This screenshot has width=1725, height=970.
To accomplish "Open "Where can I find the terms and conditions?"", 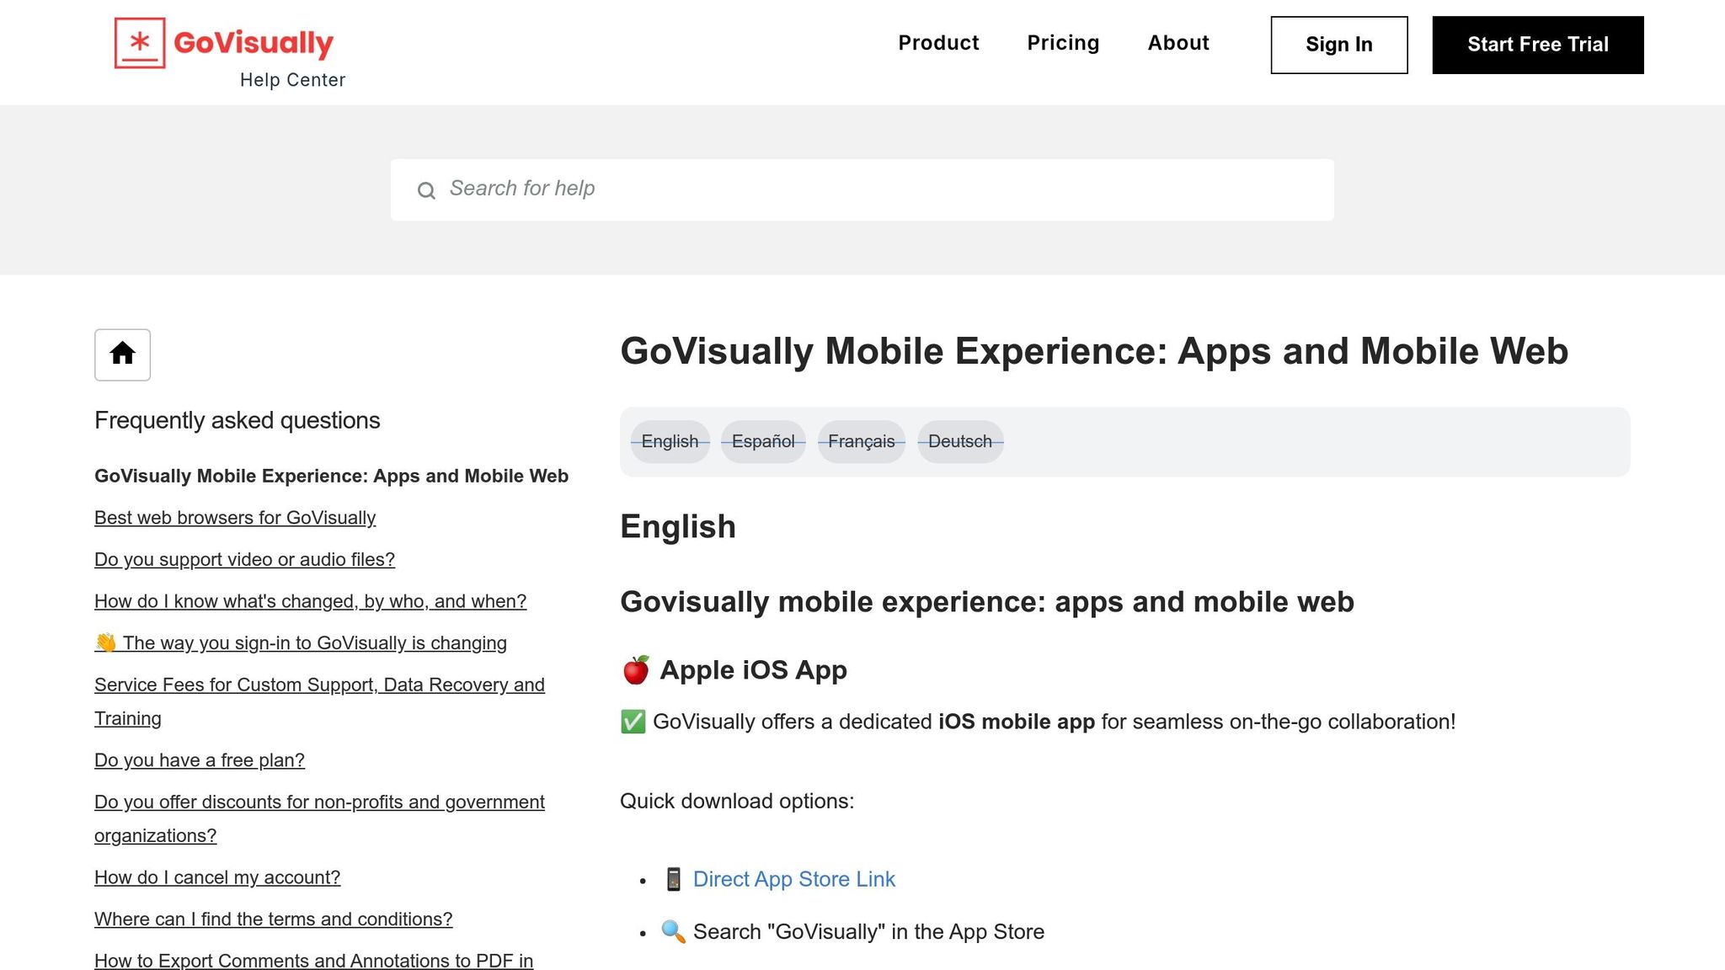I will pos(273,919).
